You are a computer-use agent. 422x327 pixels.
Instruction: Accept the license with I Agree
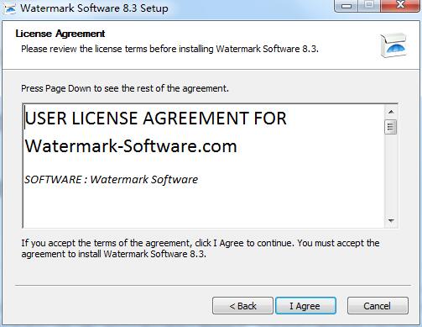(x=305, y=306)
